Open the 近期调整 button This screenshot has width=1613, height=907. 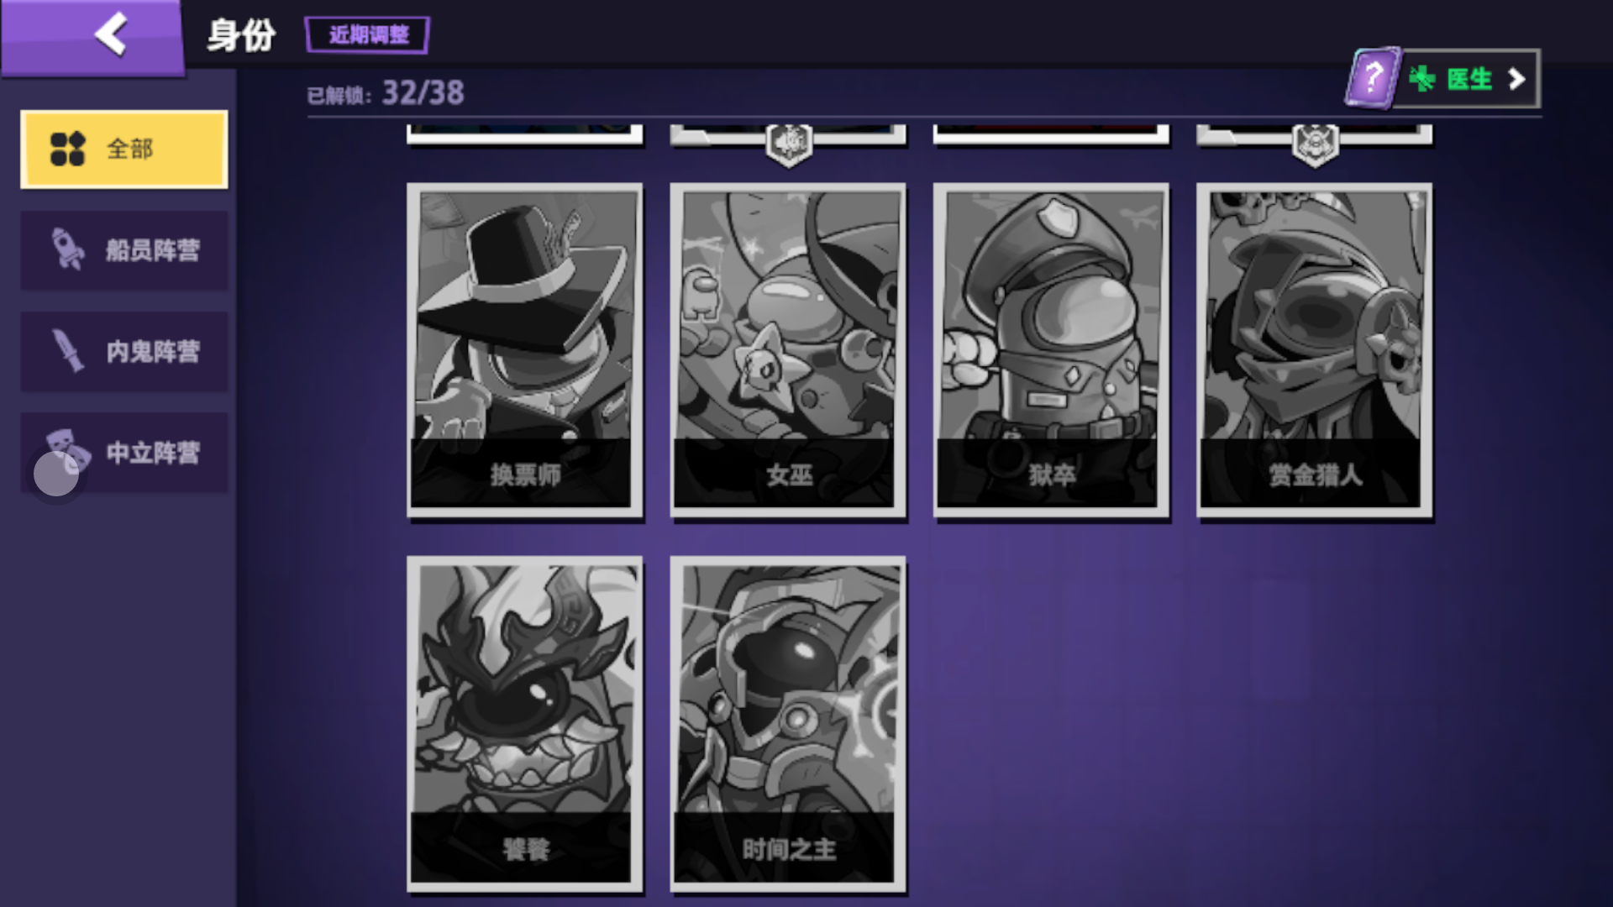368,34
